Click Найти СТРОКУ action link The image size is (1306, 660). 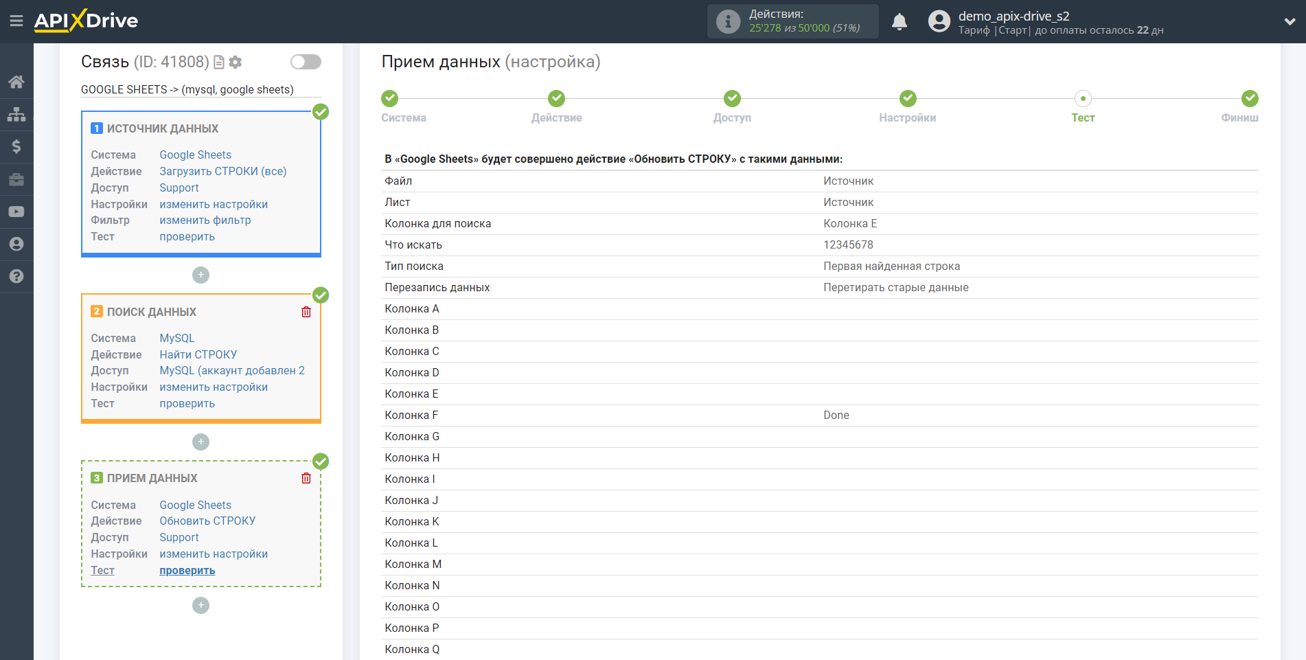[x=198, y=354]
